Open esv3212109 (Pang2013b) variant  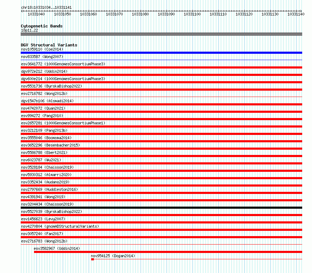click(44, 130)
